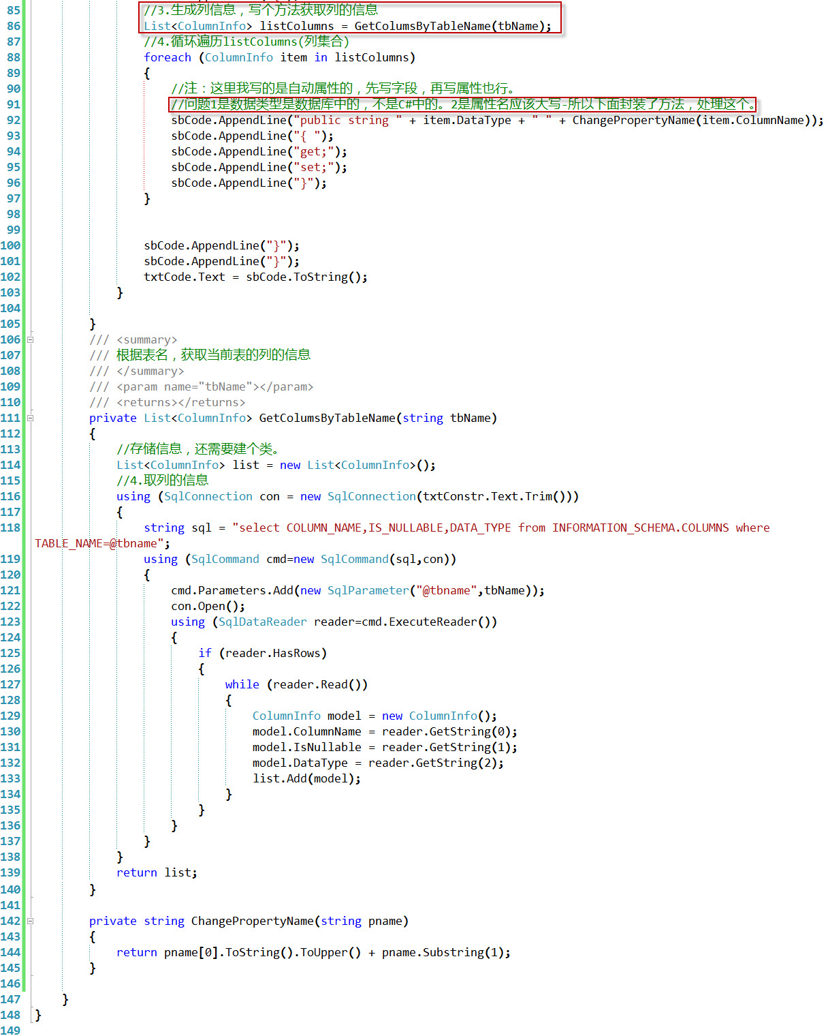Click the "set;" string on line 95
The height and width of the screenshot is (1036, 828).
(x=314, y=167)
